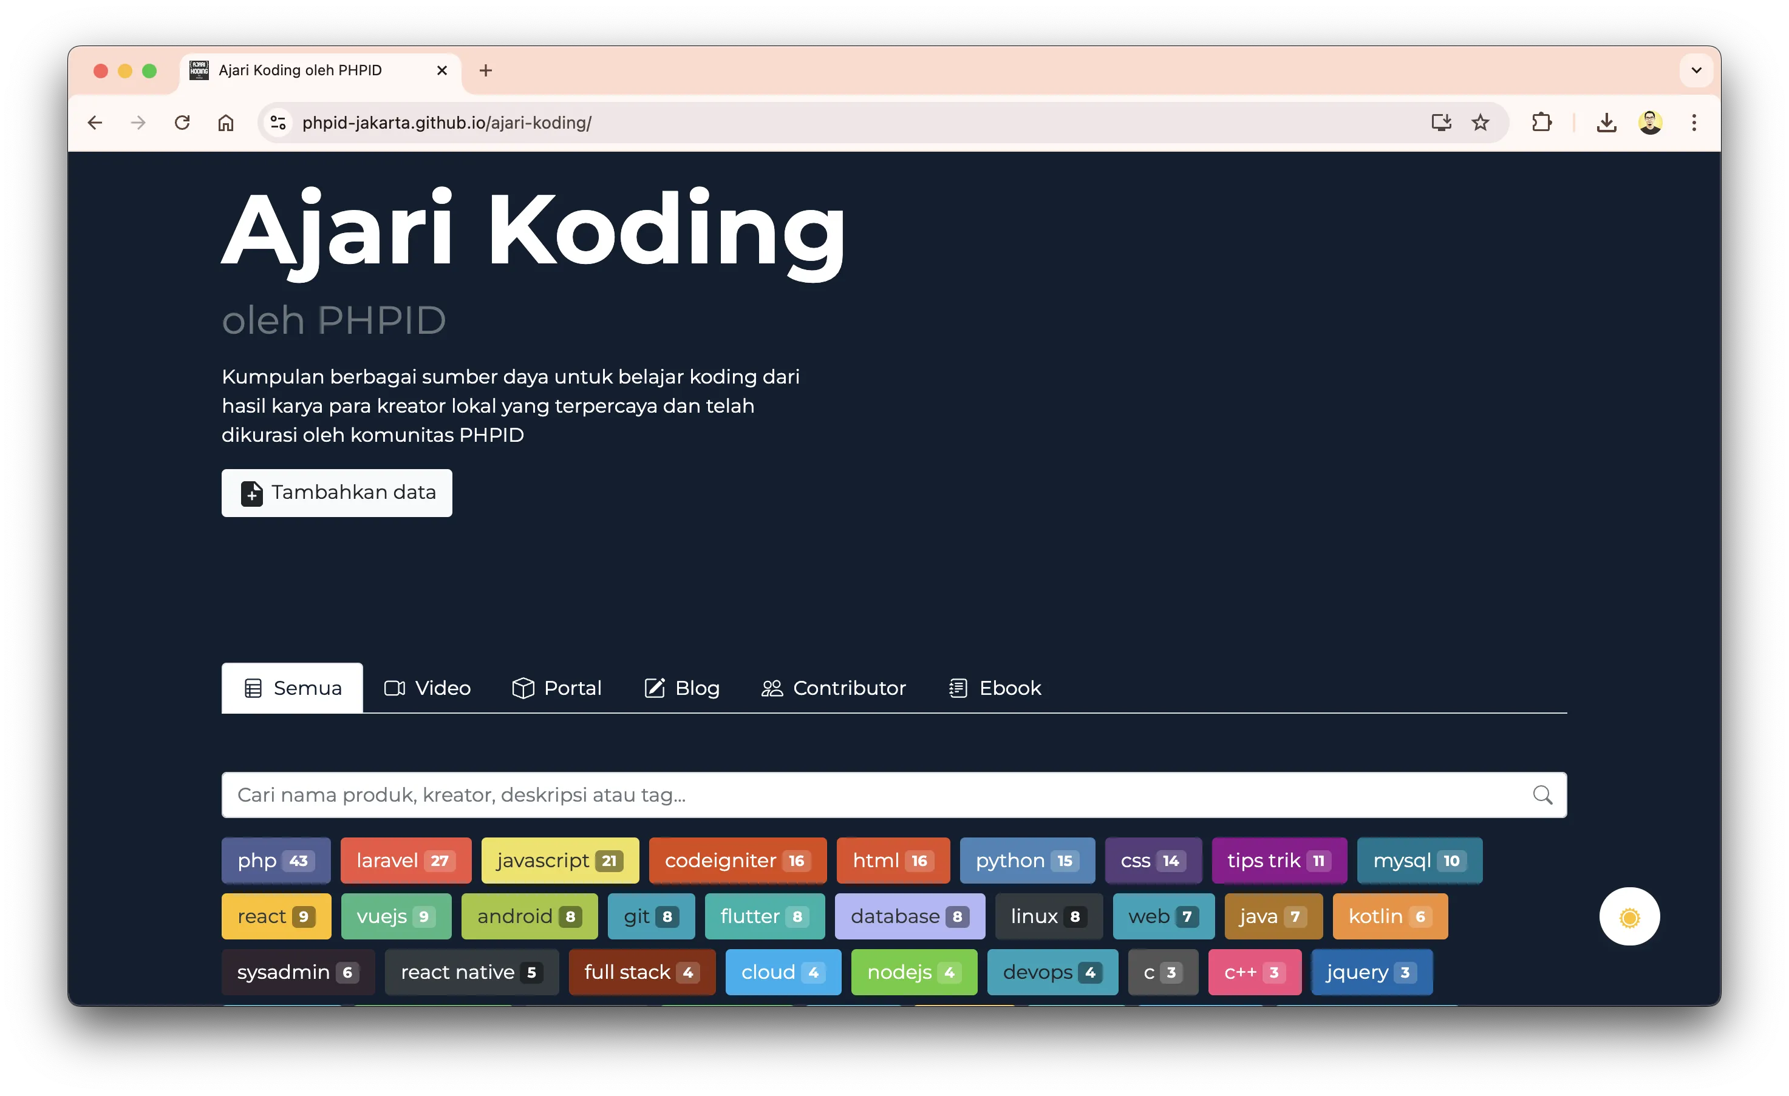This screenshot has height=1096, width=1789.
Task: Click the install app icon in address bar
Action: (1440, 123)
